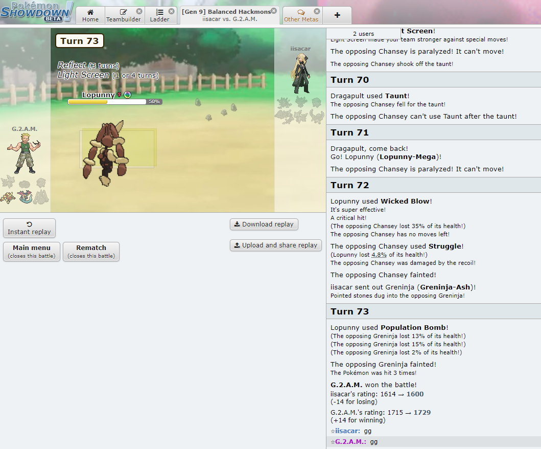Screen dimensions: 541x449
Task: Click "Lopunny used Population Bomb!" log line
Action: tap(390, 327)
